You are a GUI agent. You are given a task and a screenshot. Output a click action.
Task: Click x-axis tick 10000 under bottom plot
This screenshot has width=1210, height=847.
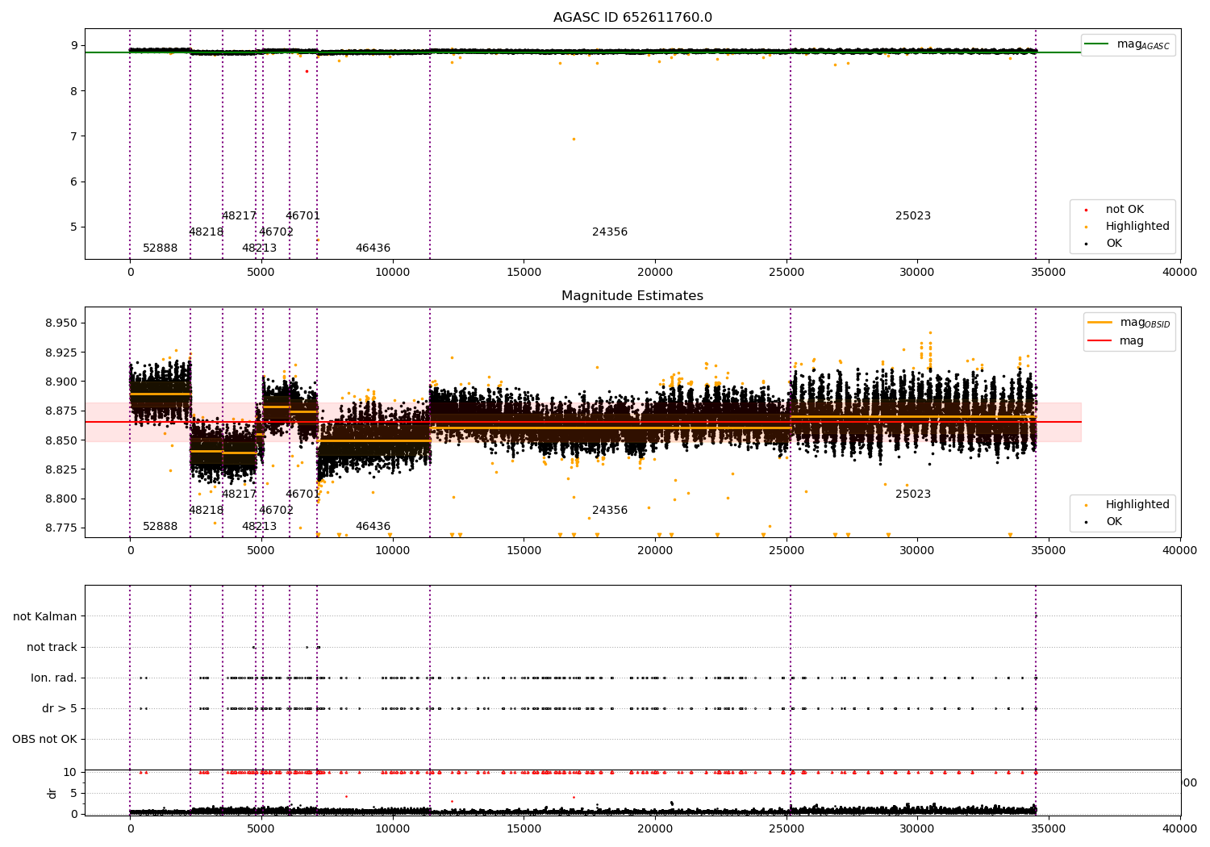[392, 829]
